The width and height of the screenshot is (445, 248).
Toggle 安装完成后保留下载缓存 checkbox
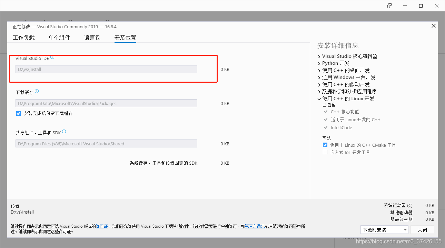[x=19, y=113]
